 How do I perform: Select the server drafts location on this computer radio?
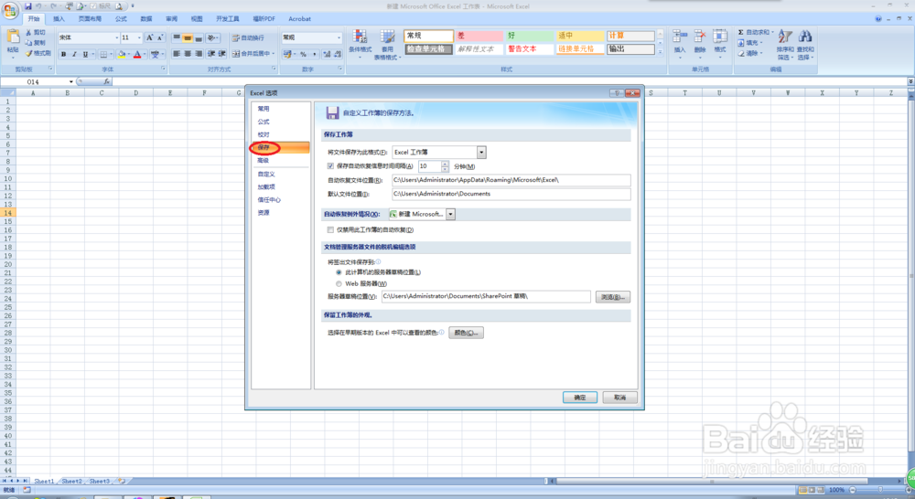click(x=339, y=272)
